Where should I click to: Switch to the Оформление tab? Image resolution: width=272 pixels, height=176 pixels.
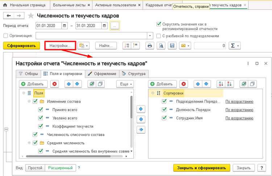pyautogui.click(x=102, y=74)
